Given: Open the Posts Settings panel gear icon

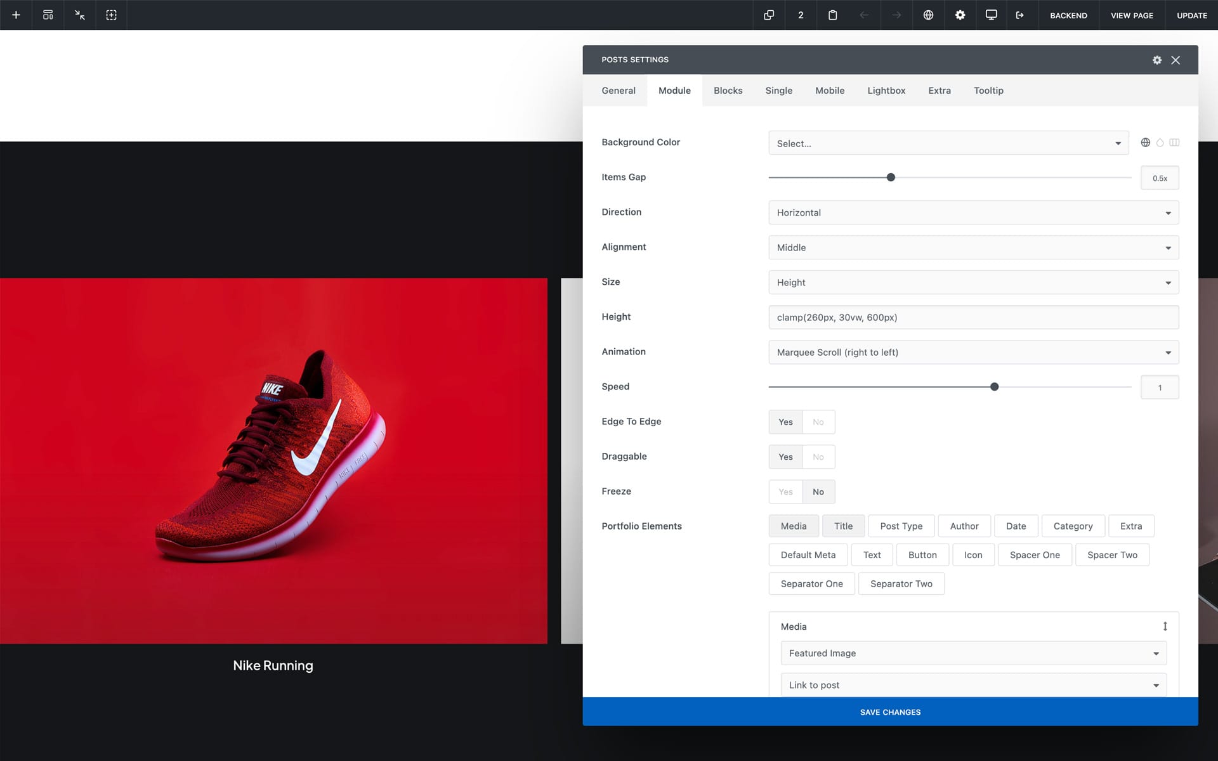Looking at the screenshot, I should point(1156,60).
